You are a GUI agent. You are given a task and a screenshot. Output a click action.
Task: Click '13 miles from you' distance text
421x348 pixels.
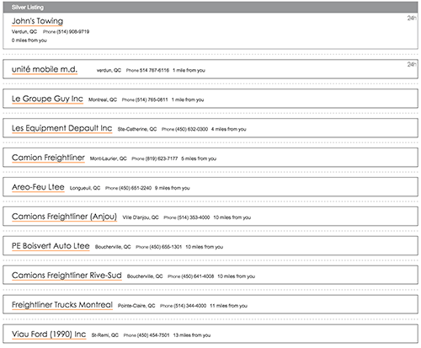[192, 335]
